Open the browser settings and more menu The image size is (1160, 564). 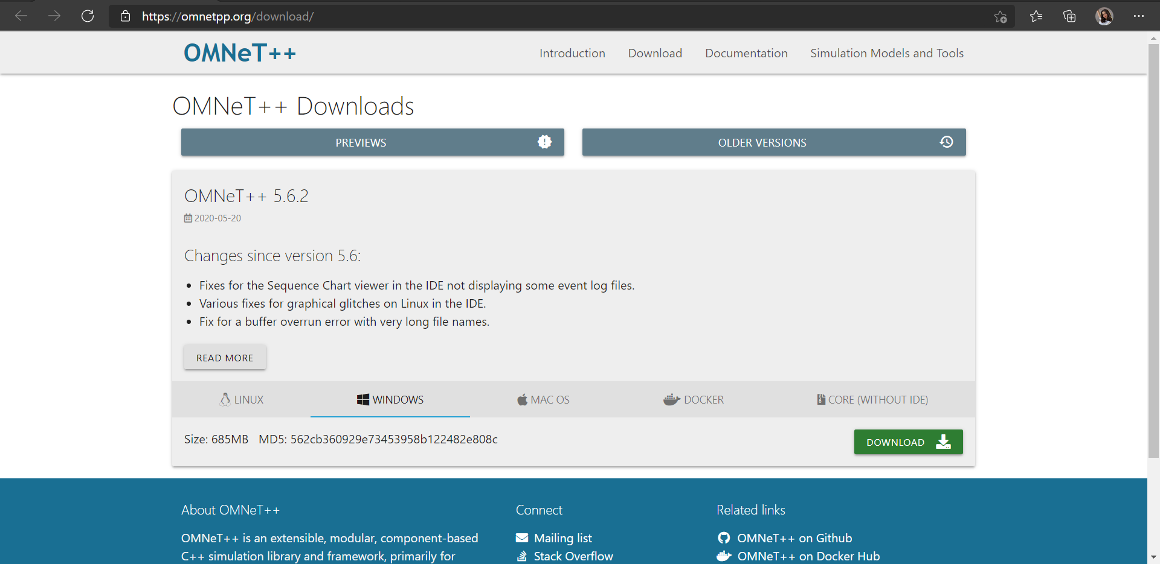point(1139,16)
